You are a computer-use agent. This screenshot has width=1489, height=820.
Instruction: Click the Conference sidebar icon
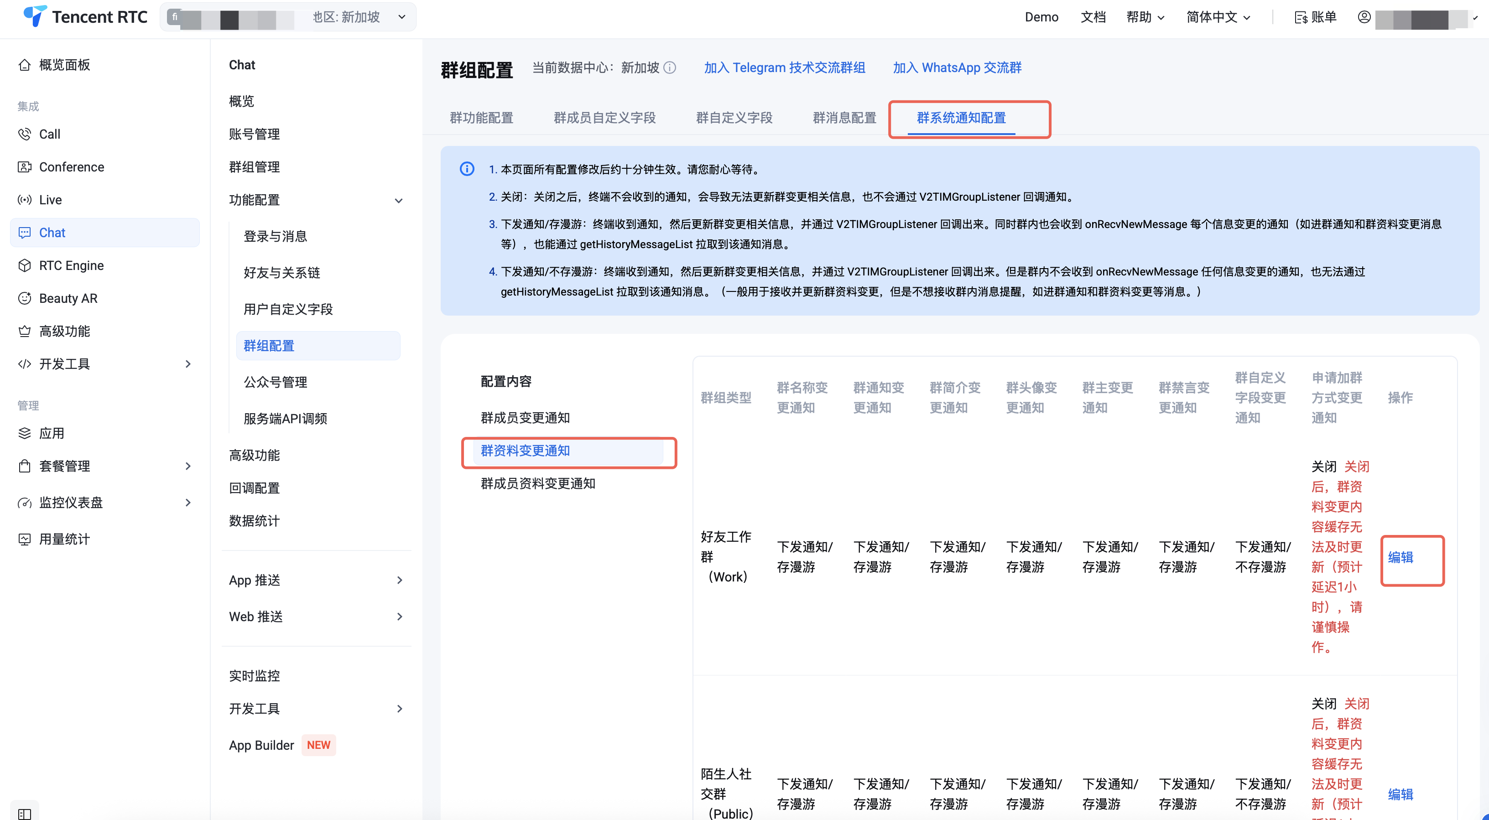point(24,167)
